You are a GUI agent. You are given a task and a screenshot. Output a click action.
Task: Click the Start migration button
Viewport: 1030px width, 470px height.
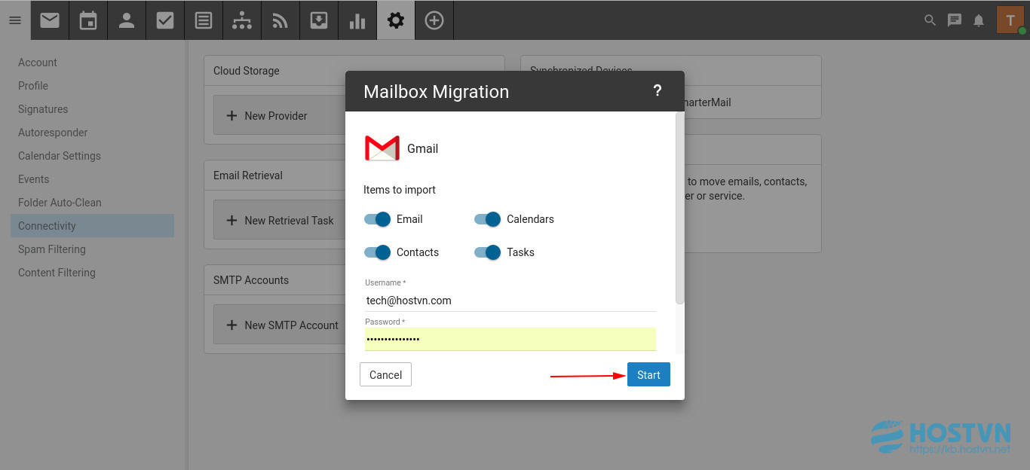pyautogui.click(x=648, y=374)
